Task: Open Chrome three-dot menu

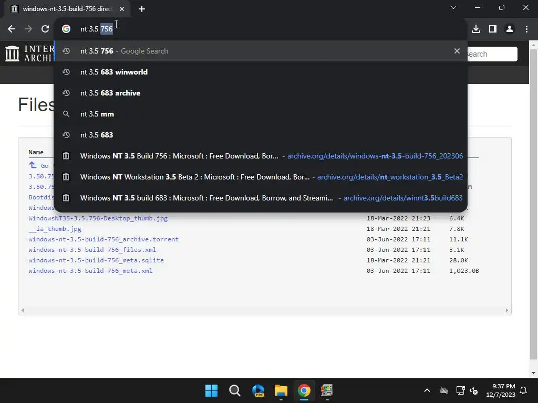Action: click(526, 29)
